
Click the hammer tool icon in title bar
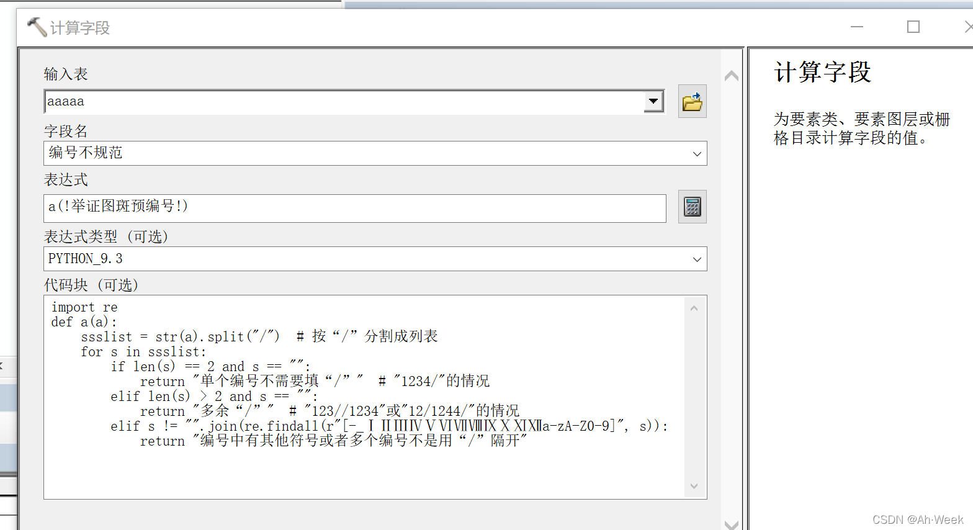click(x=37, y=27)
